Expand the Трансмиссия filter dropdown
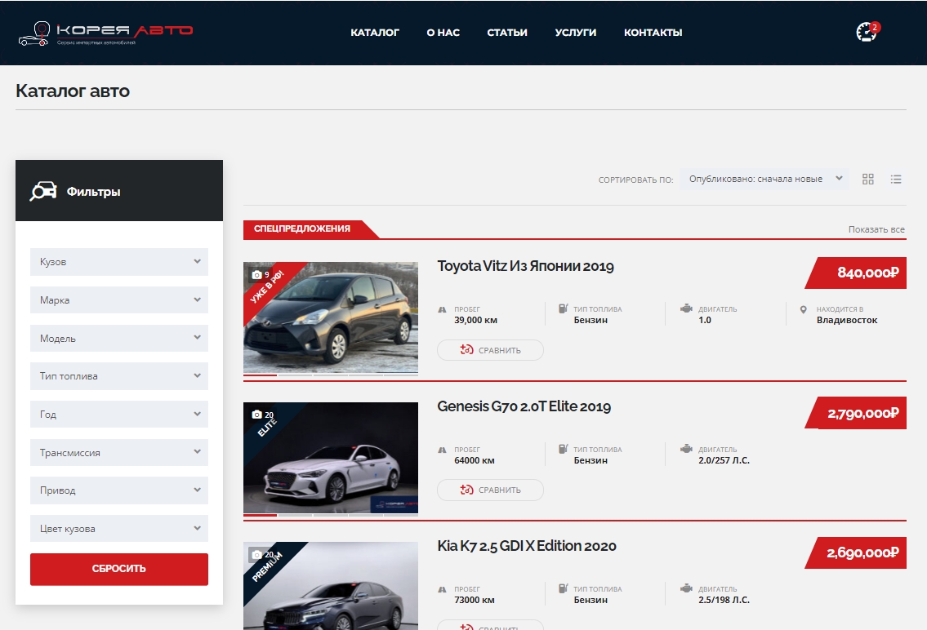The width and height of the screenshot is (927, 630). (x=118, y=452)
